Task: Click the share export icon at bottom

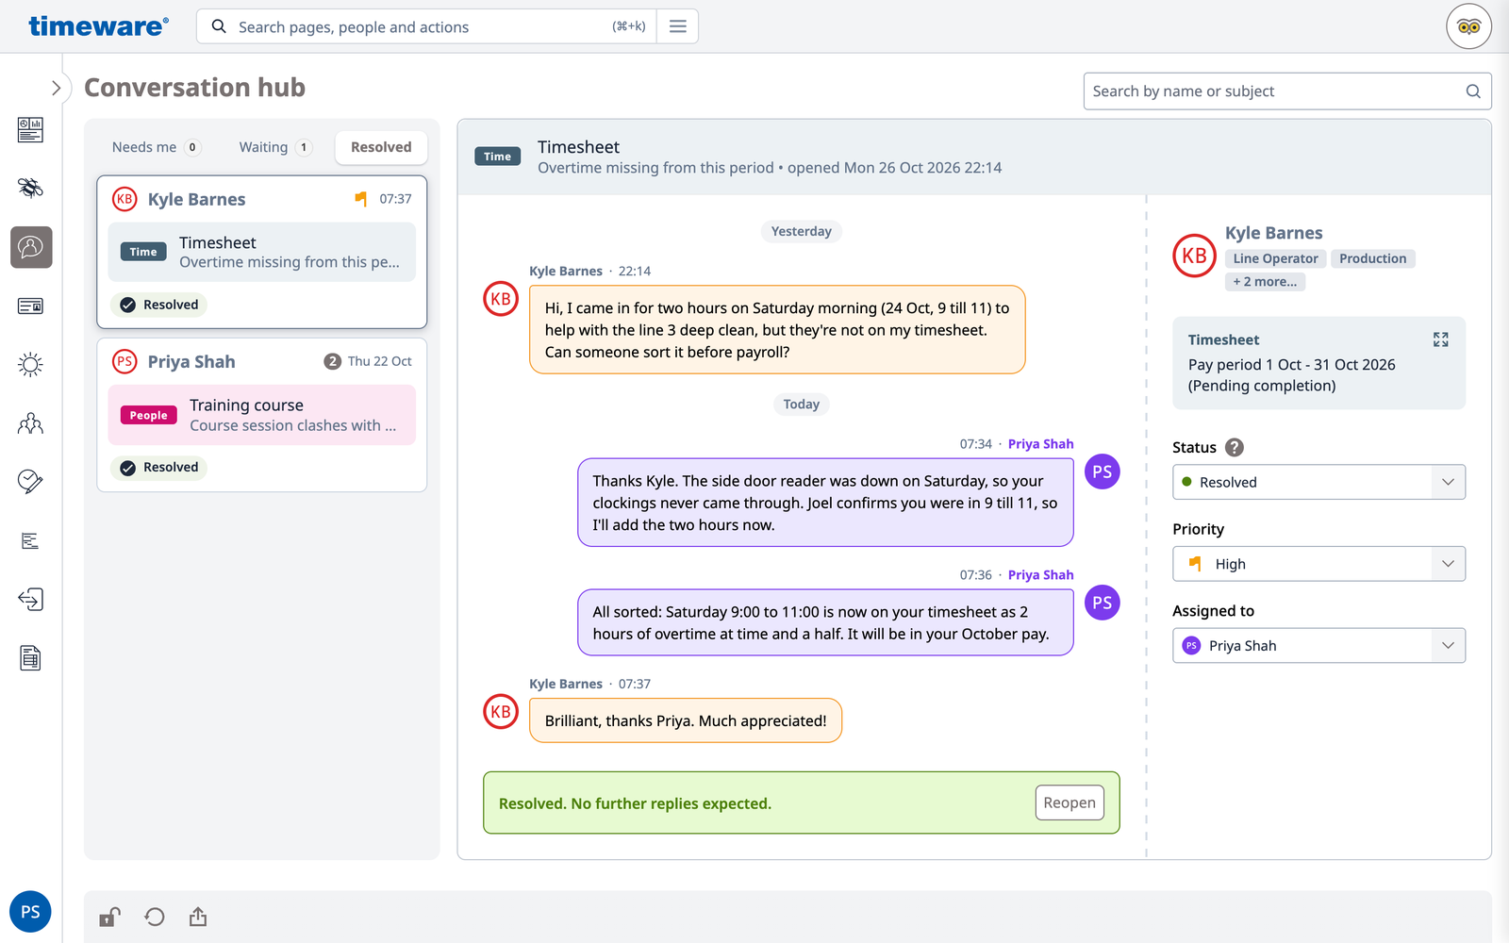Action: pyautogui.click(x=198, y=917)
